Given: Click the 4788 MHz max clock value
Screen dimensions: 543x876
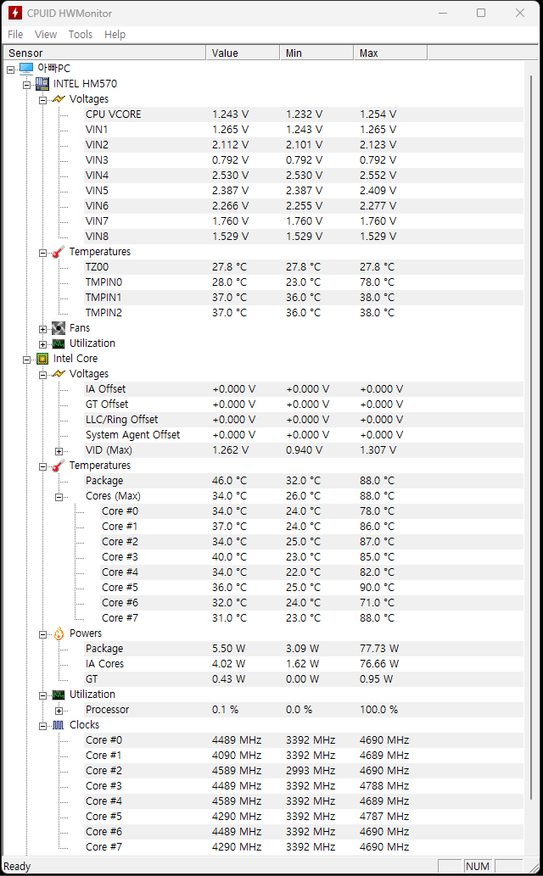Looking at the screenshot, I should (384, 786).
